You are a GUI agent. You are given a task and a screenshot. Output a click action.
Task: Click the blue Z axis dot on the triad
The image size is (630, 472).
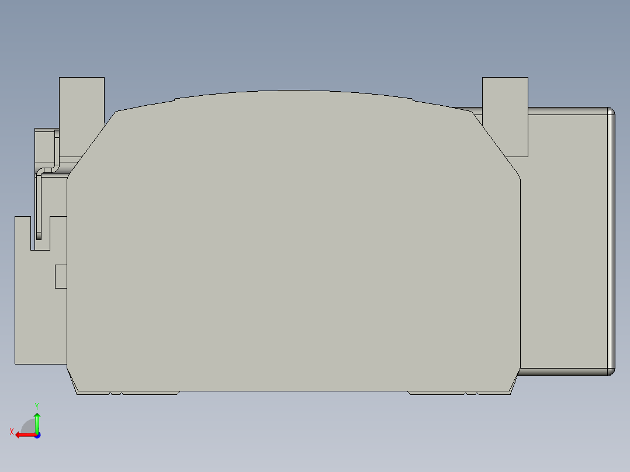tap(38, 435)
